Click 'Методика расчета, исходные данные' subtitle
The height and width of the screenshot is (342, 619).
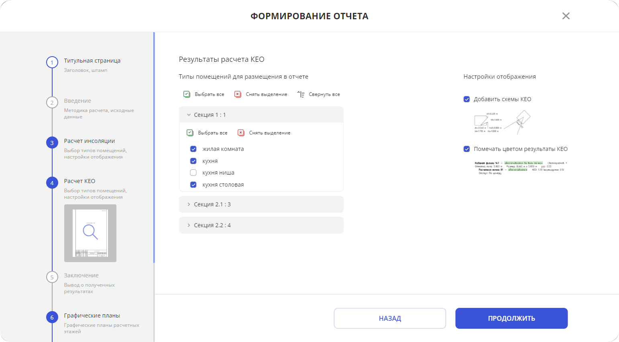[x=99, y=114]
